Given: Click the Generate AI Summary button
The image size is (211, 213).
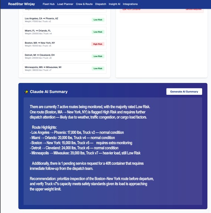Looking at the screenshot, I should coord(184,91).
